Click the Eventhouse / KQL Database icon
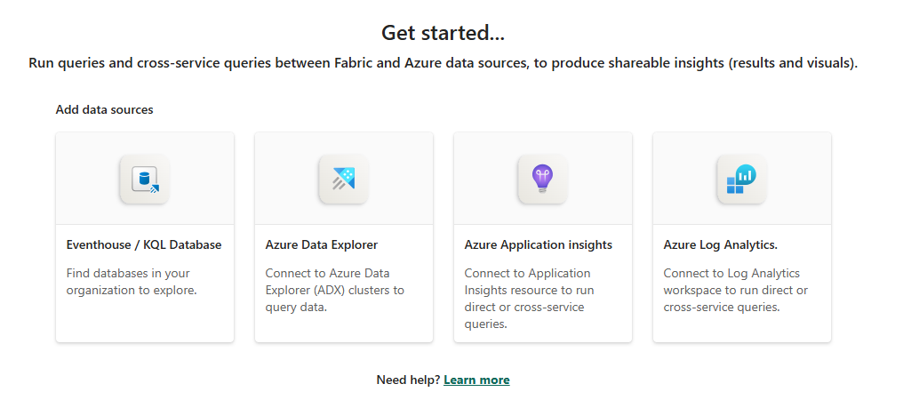The image size is (903, 408). [x=144, y=180]
